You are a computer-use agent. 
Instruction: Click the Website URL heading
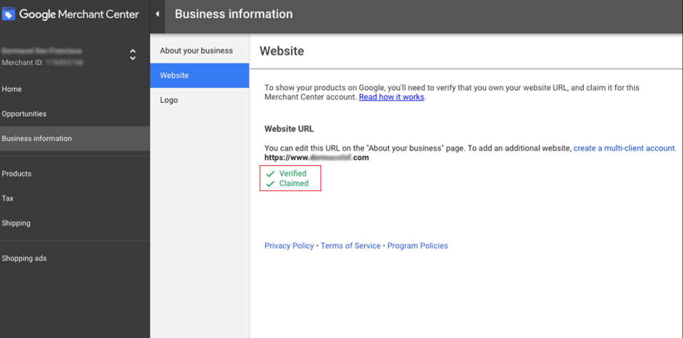(x=289, y=129)
